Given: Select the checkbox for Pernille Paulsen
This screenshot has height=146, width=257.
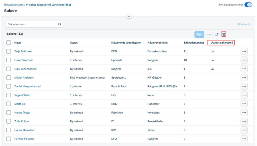Looking at the screenshot, I should 9,139.
